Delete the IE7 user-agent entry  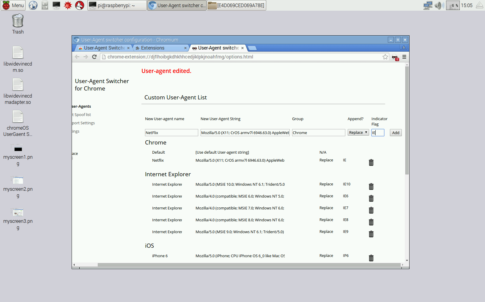tap(371, 210)
